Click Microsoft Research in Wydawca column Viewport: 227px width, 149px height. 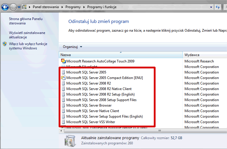coord(199,61)
